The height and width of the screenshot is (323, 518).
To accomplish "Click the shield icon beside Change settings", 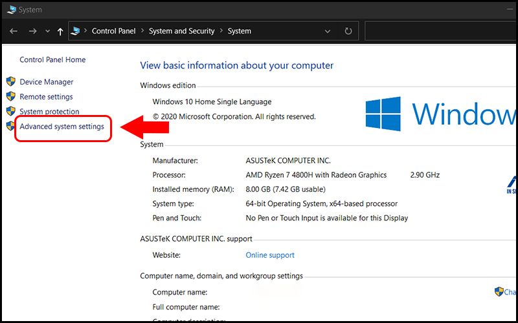I will click(x=499, y=292).
